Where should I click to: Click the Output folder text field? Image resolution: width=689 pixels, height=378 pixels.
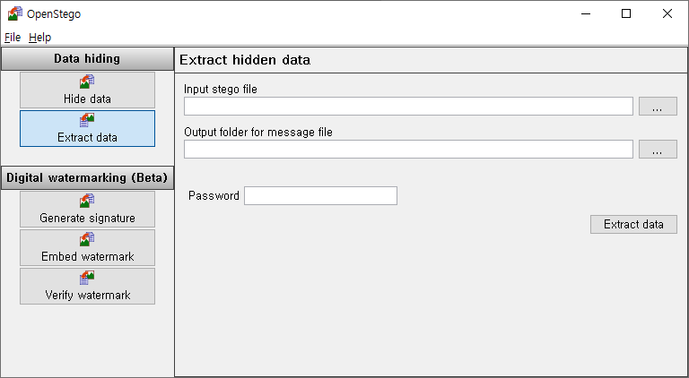[408, 150]
